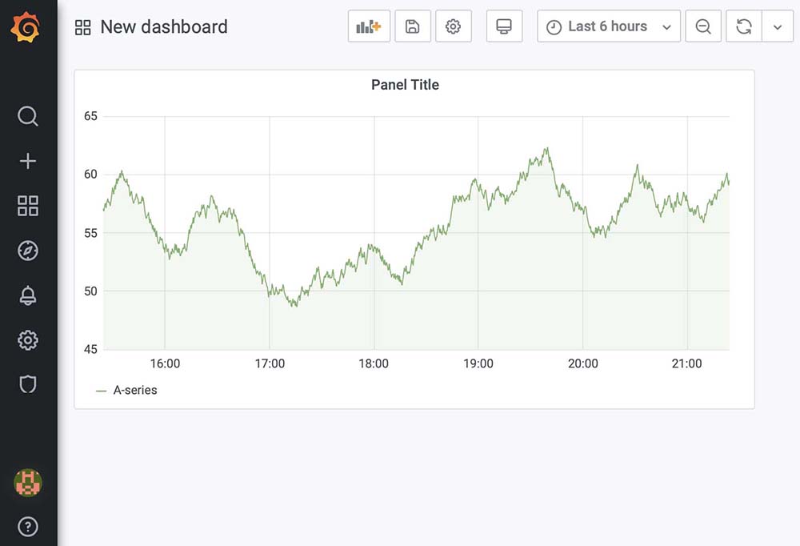This screenshot has width=800, height=546.
Task: Click the graph peak near 19:40
Action: pyautogui.click(x=546, y=149)
